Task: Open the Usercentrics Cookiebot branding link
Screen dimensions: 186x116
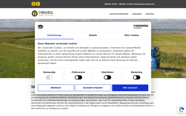Action: click(141, 27)
